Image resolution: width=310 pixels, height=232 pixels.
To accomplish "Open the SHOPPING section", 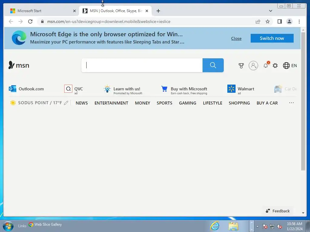I will (239, 103).
